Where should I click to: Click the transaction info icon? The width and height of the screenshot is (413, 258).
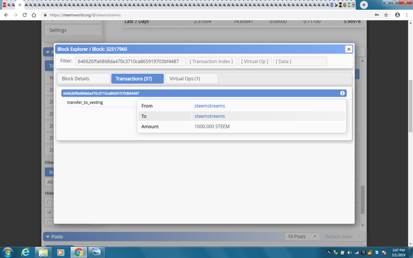tap(342, 93)
